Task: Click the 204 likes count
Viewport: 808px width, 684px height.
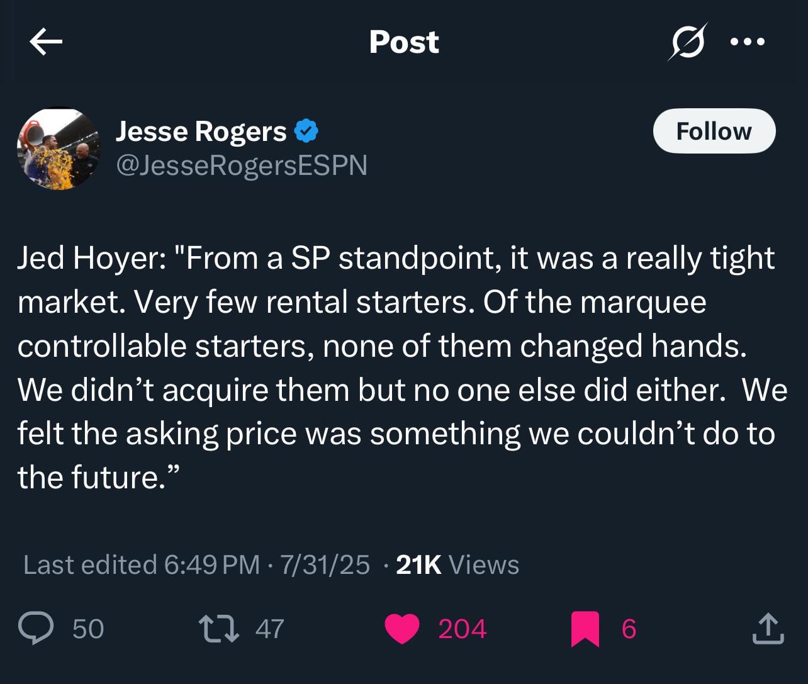Action: click(463, 629)
